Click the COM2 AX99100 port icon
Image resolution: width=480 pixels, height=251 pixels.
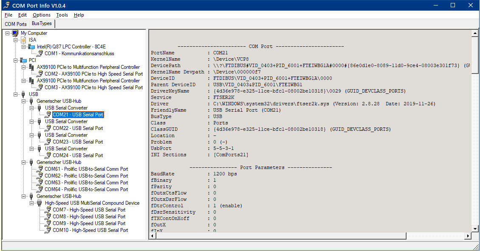(x=40, y=74)
